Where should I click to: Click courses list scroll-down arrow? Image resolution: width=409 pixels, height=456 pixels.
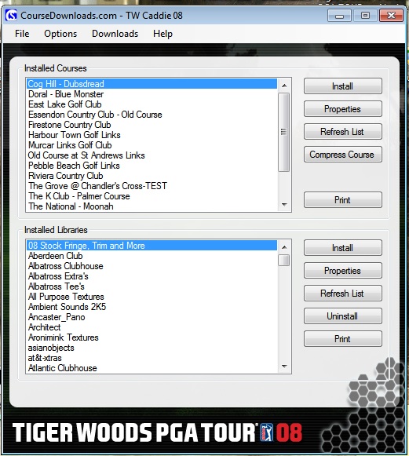[x=284, y=205]
